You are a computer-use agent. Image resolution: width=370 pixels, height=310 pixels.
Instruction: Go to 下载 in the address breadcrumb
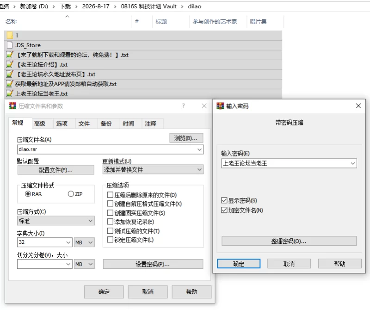(65, 6)
